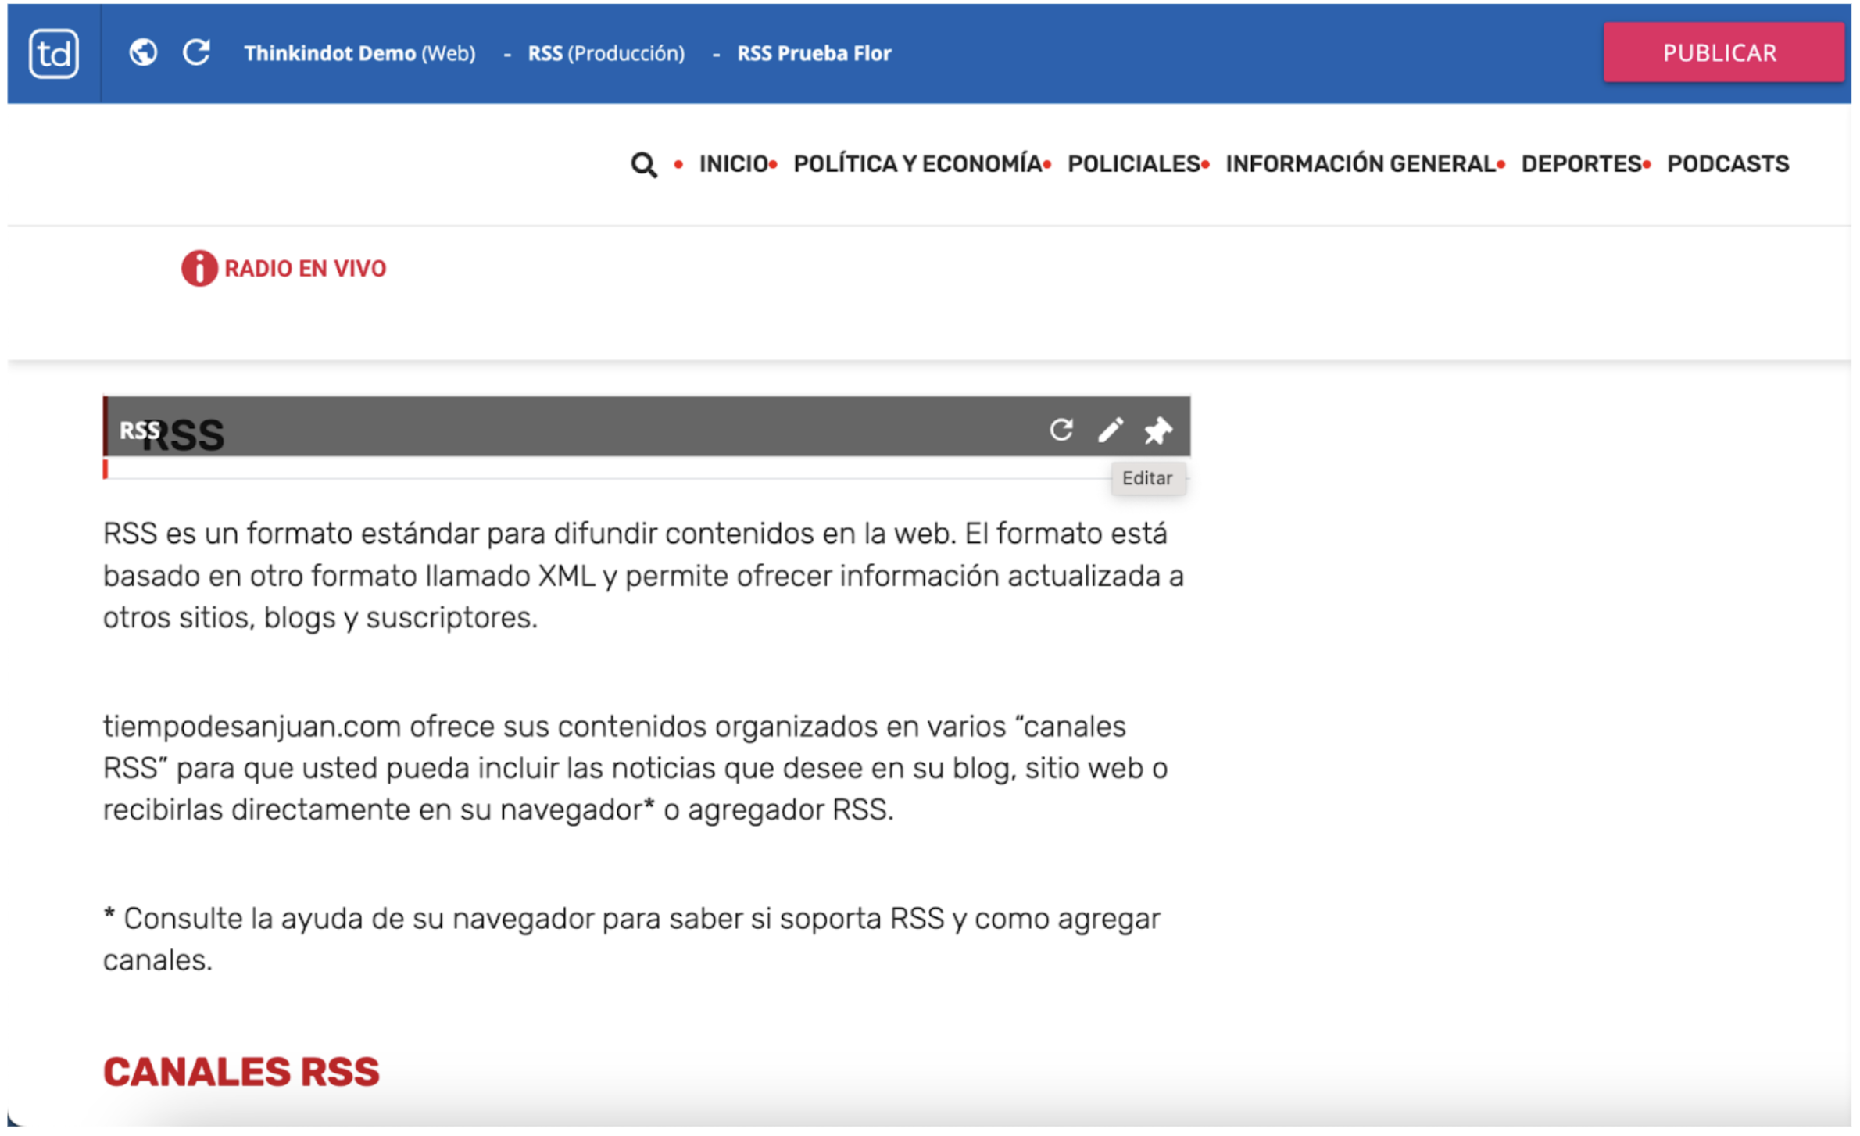Pin the RSS component using pushpin icon

pyautogui.click(x=1157, y=430)
